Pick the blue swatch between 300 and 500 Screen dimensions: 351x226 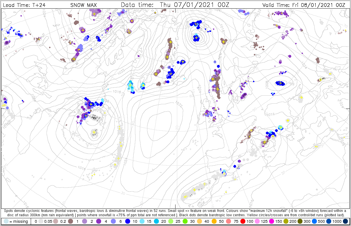(314, 221)
